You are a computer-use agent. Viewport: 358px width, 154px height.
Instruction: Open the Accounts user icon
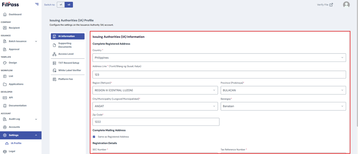tap(5, 127)
